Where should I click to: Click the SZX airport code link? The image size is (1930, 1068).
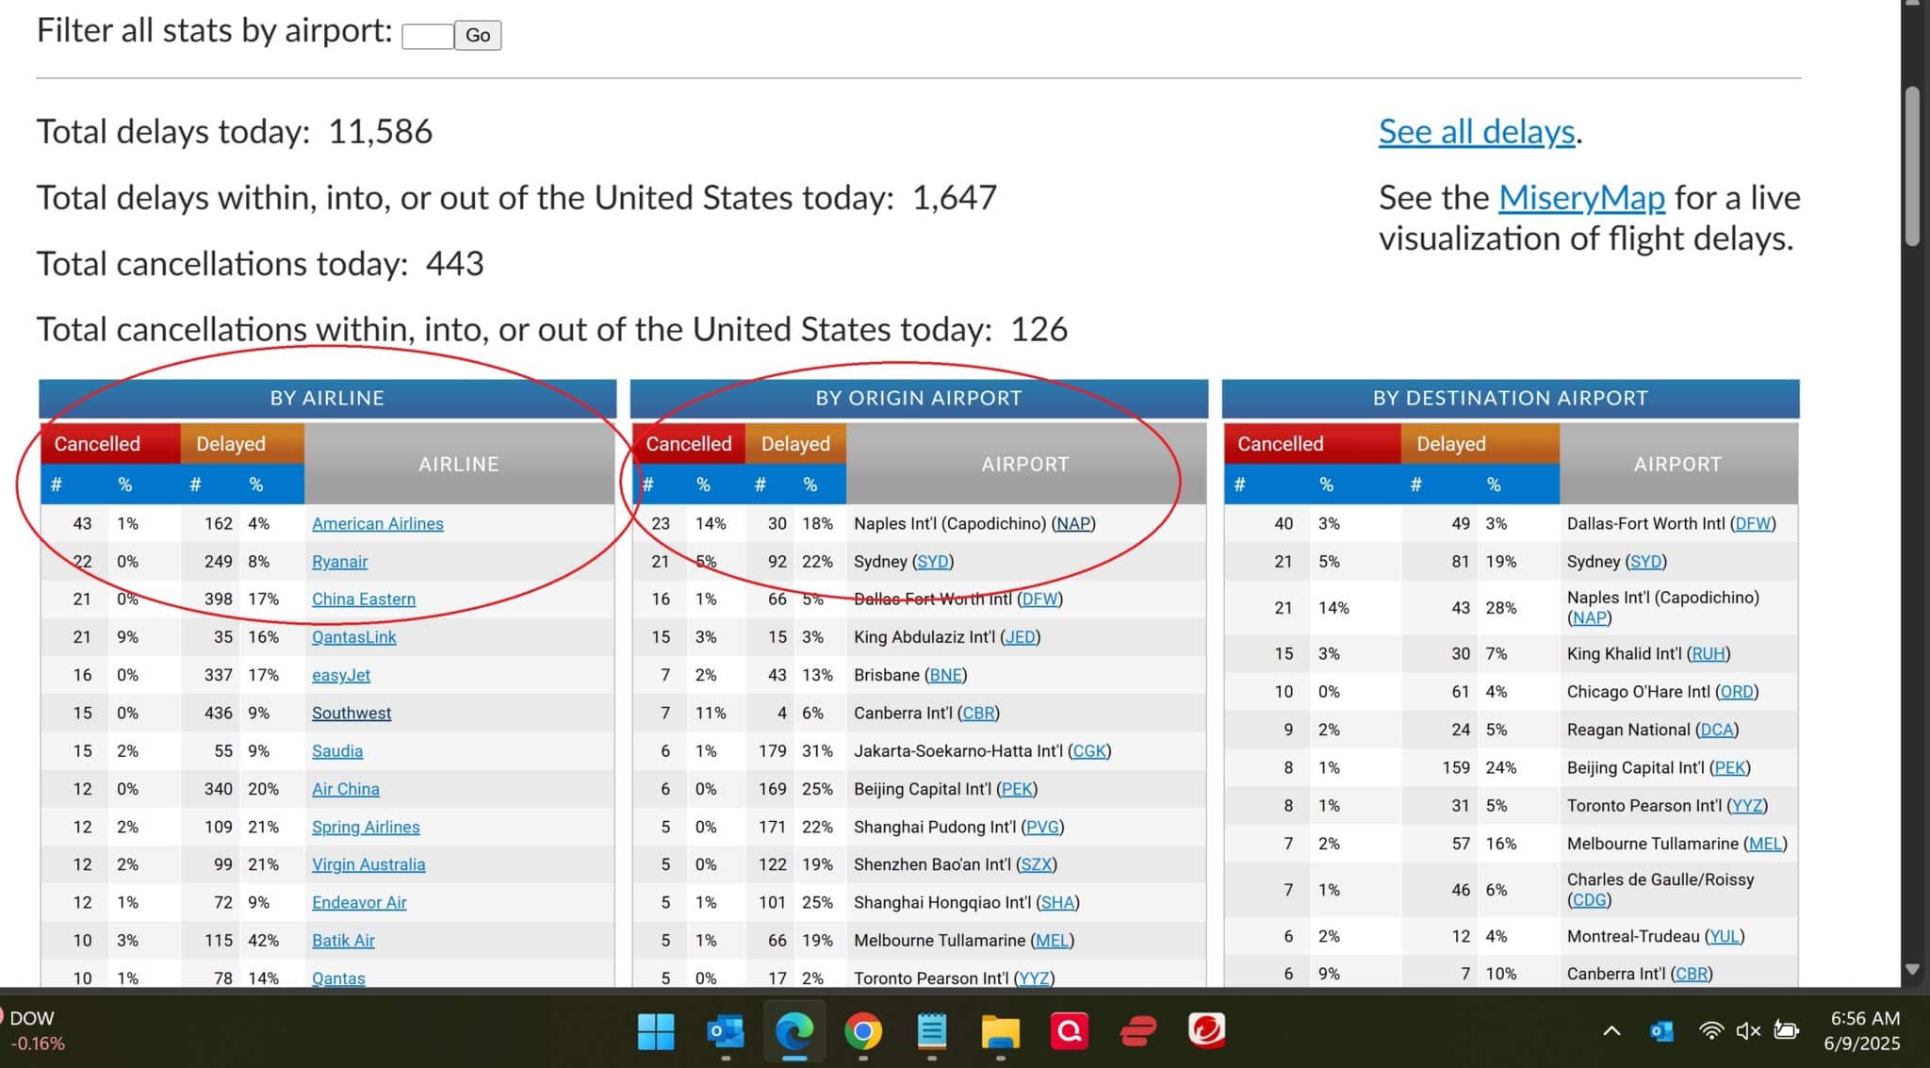1037,864
